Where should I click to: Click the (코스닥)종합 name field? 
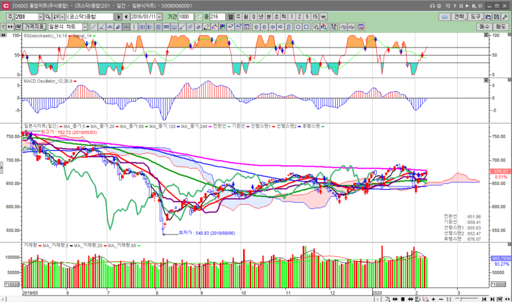[89, 17]
